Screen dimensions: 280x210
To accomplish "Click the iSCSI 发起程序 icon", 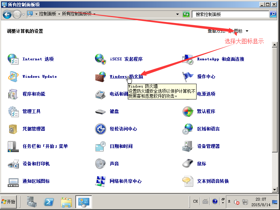I will pyautogui.click(x=101, y=59).
